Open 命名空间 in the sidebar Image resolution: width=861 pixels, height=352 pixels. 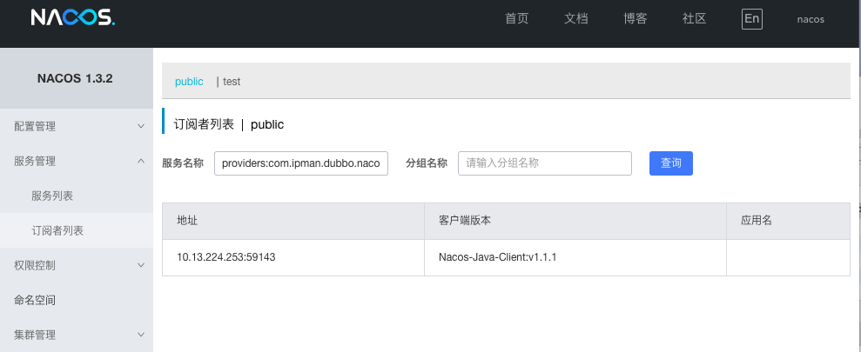tap(35, 300)
